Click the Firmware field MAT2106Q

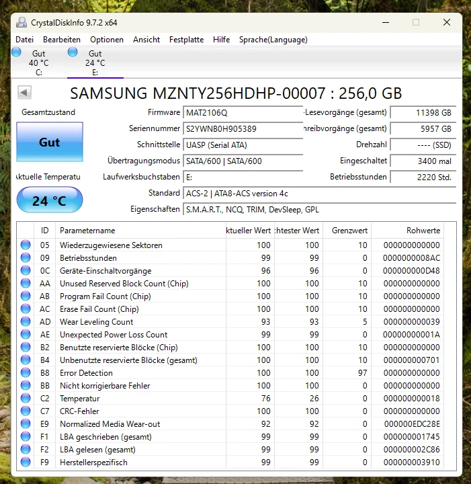pyautogui.click(x=243, y=112)
